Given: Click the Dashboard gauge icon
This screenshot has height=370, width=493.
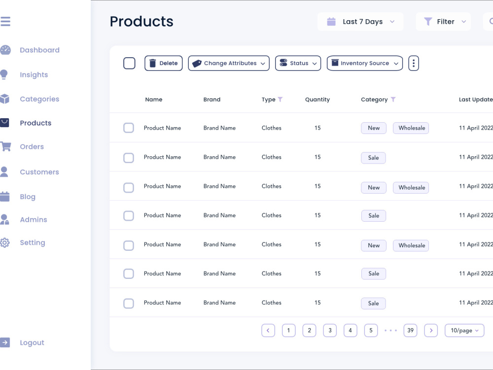Looking at the screenshot, I should 5,50.
